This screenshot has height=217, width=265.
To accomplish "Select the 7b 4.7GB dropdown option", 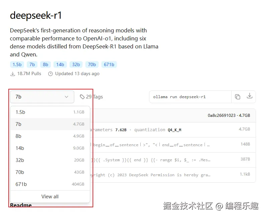I will (50, 124).
